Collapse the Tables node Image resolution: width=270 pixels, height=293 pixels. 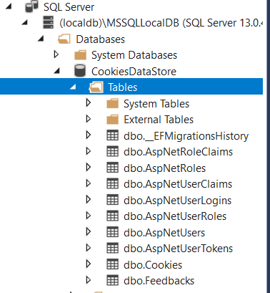click(x=73, y=87)
